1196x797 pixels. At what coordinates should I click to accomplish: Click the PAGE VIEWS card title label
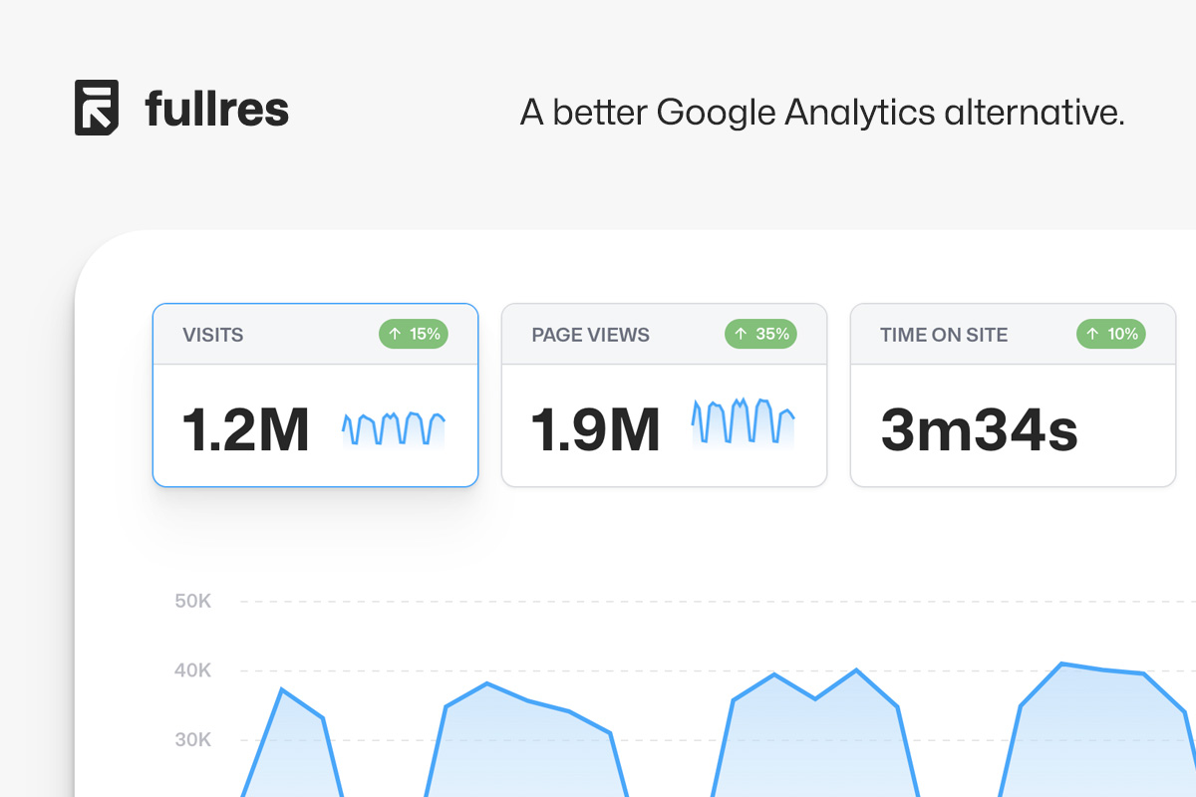click(x=589, y=335)
